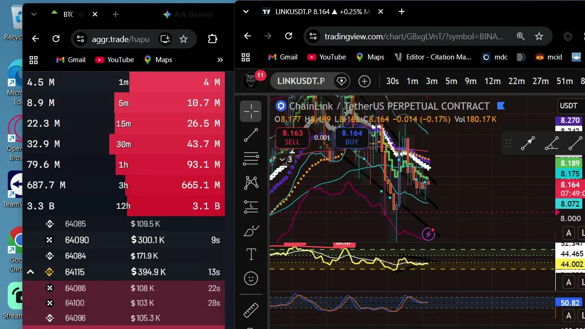Viewport: 585px width, 329px height.
Task: Open the mcid bookmark
Action: coord(549,57)
